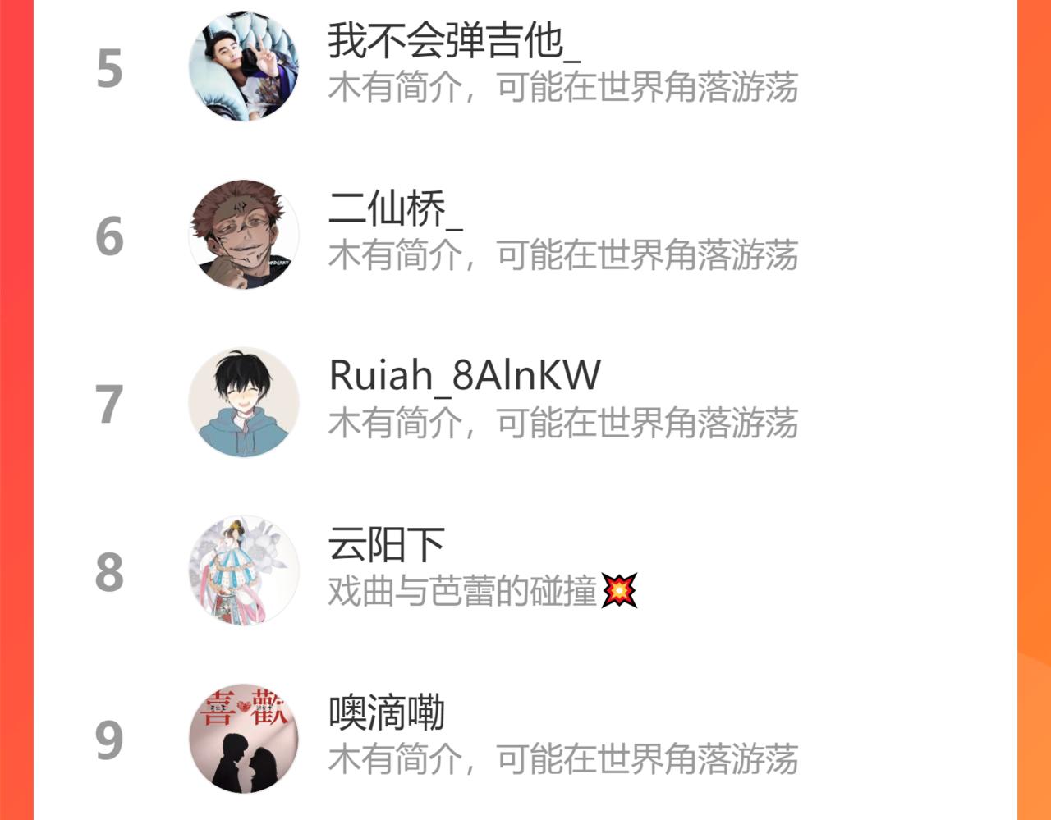Tap rank number 5
1051x820 pixels.
click(x=109, y=69)
